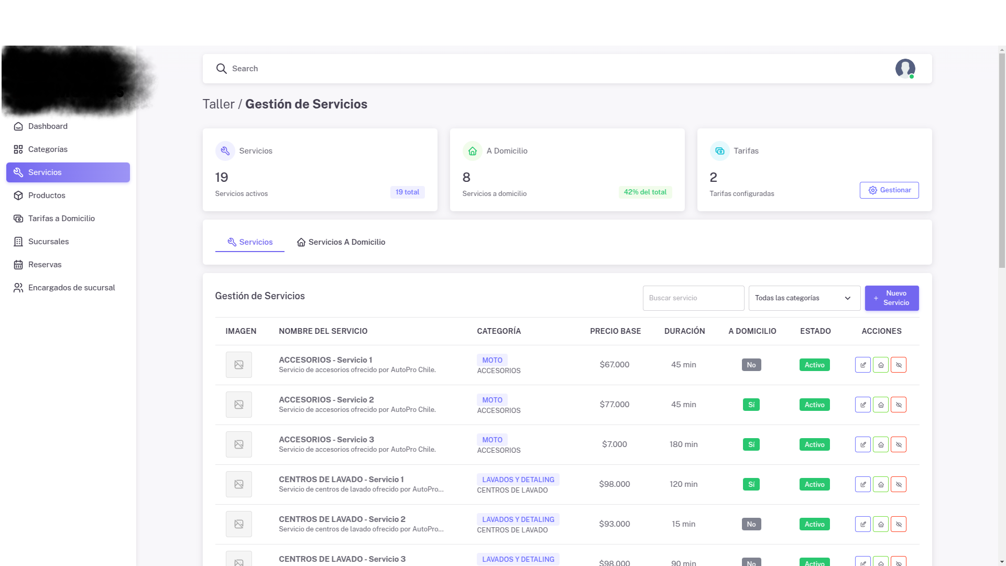This screenshot has height=566, width=1006.
Task: Open Productos in the sidebar
Action: pyautogui.click(x=47, y=195)
